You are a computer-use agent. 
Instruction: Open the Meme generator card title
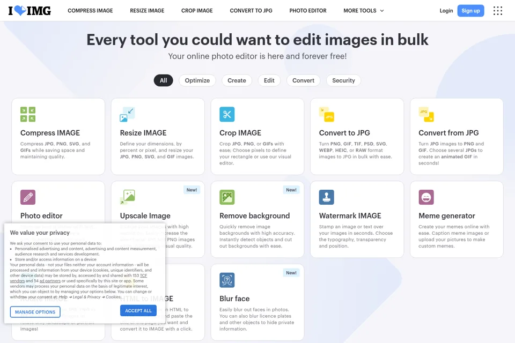tap(447, 215)
